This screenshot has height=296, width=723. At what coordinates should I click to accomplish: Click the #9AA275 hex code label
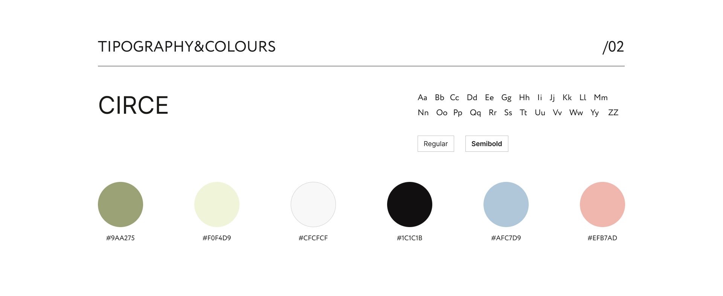120,238
